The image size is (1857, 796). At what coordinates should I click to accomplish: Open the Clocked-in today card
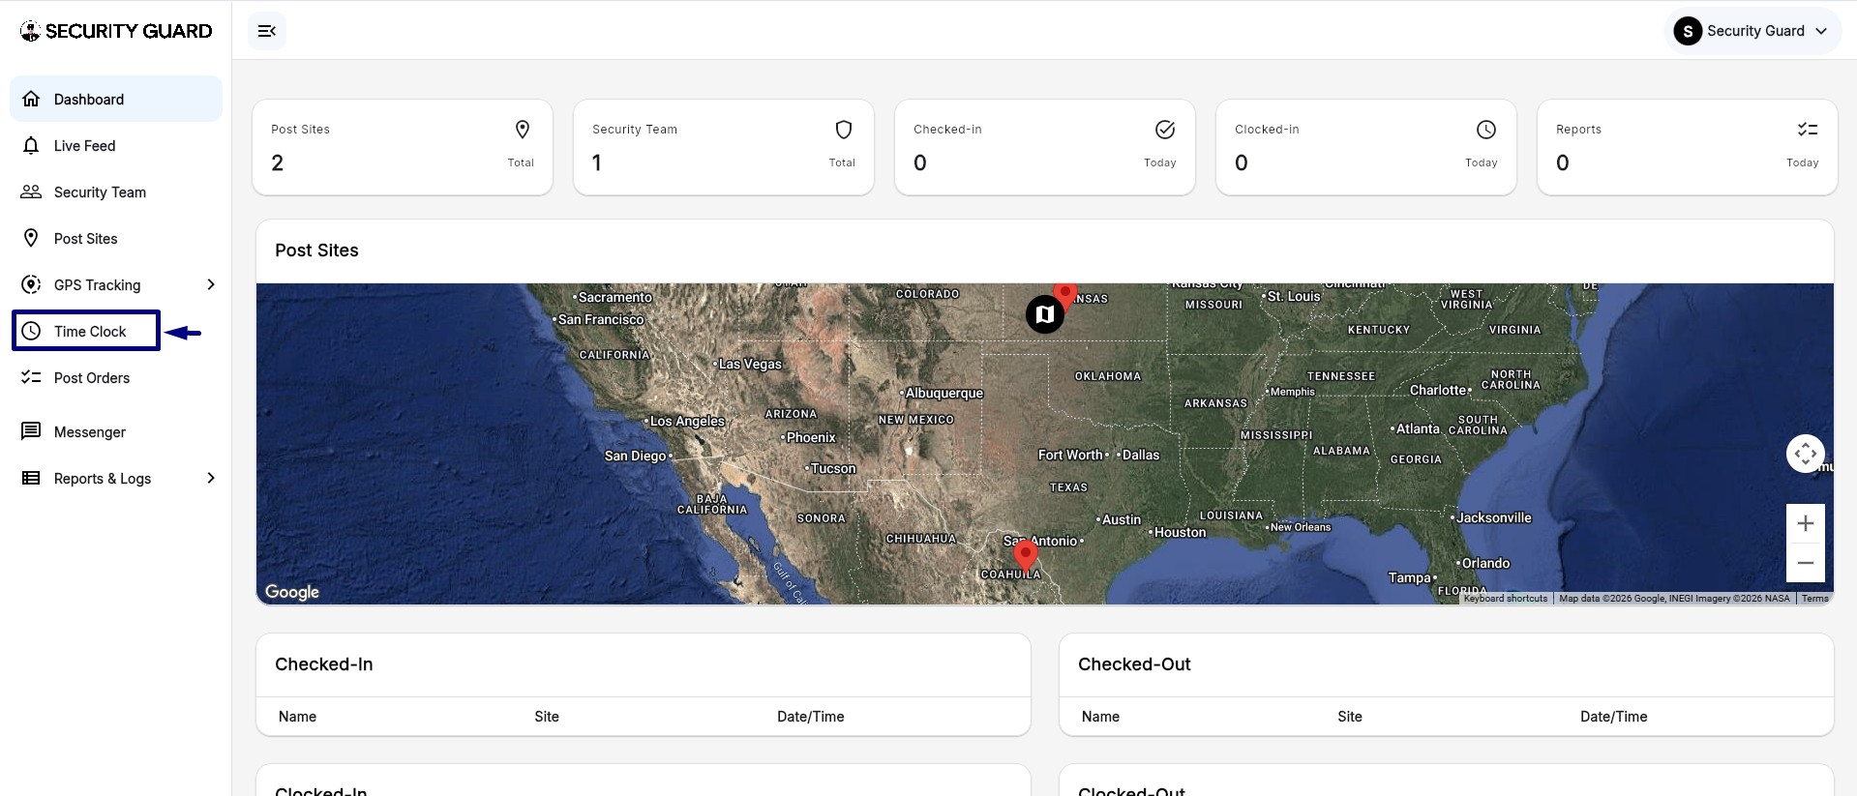pos(1366,147)
